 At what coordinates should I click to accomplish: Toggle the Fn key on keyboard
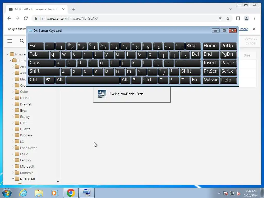196,80
